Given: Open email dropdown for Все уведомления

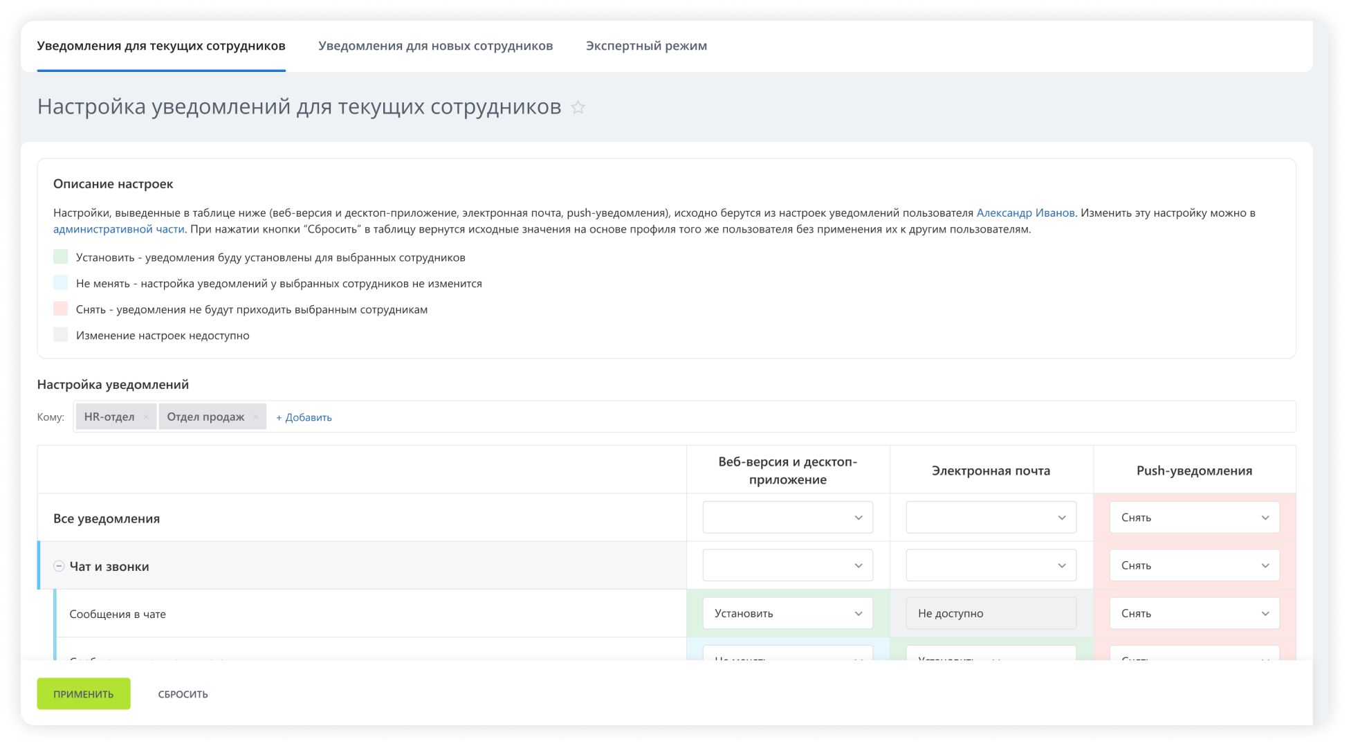Looking at the screenshot, I should pos(991,518).
